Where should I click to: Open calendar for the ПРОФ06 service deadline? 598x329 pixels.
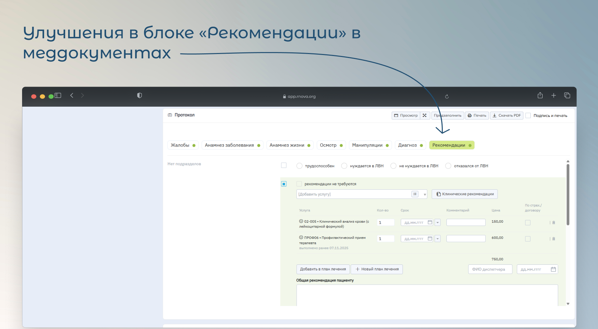click(x=430, y=239)
